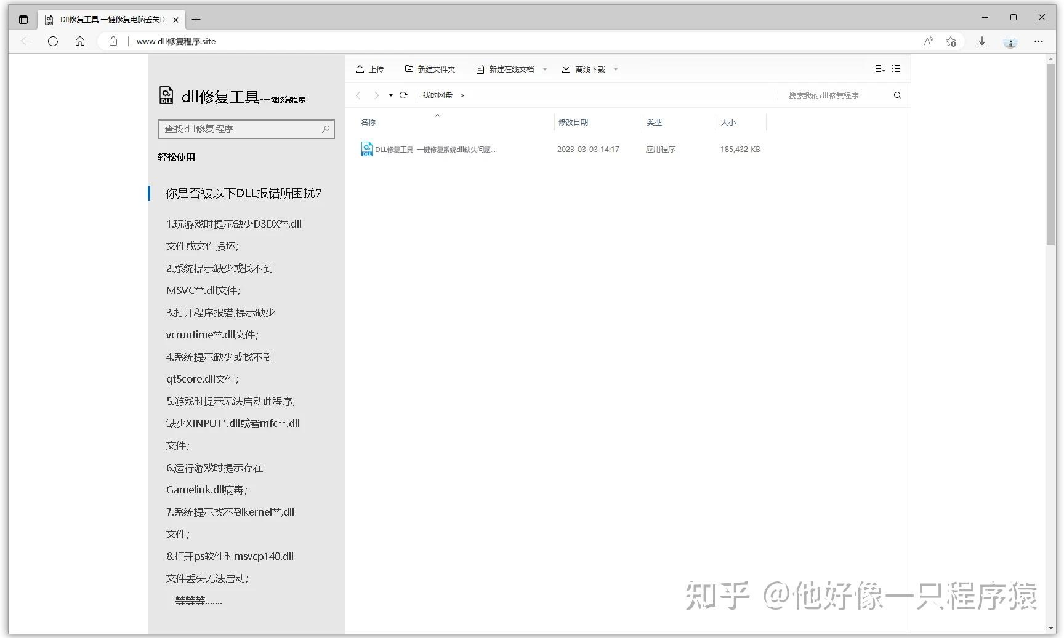This screenshot has width=1064, height=638.
Task: Click the 新建文件夹 folder icon
Action: [408, 69]
